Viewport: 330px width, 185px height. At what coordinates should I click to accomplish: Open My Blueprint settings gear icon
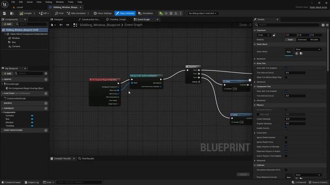point(46,73)
